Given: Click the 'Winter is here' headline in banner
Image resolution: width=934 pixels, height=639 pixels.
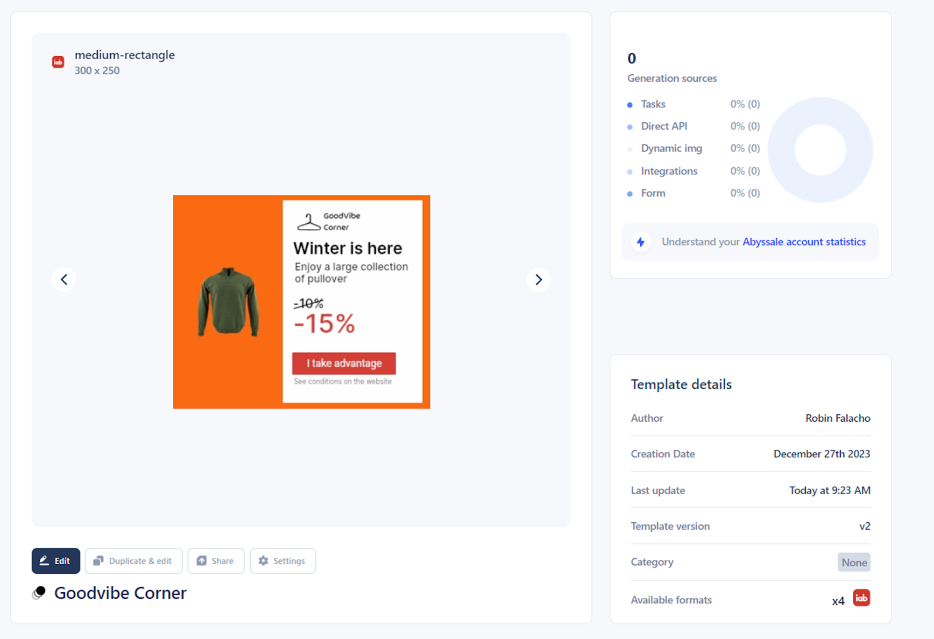Looking at the screenshot, I should (347, 248).
